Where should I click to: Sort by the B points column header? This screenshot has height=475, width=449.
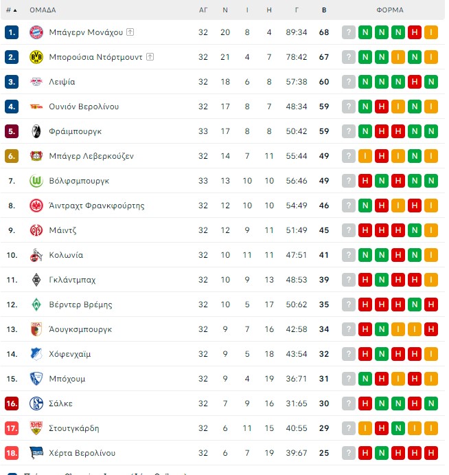[x=324, y=10]
